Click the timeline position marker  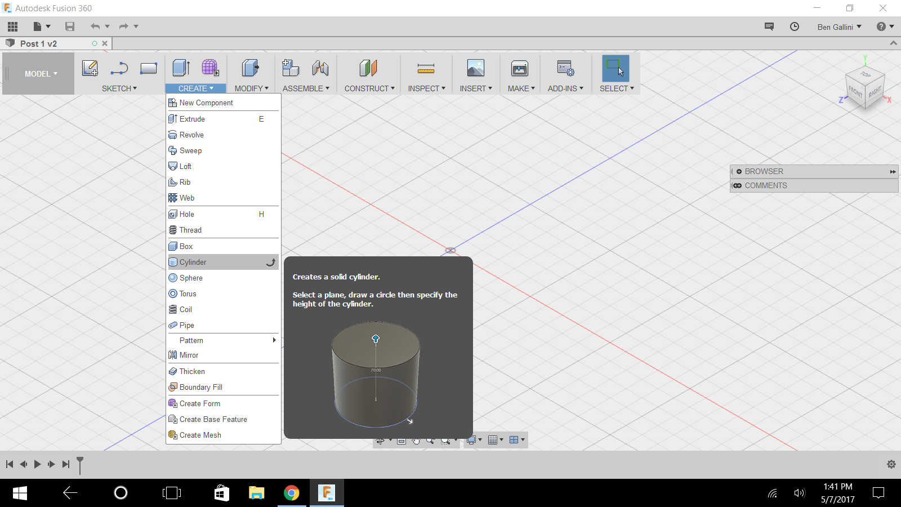(80, 465)
